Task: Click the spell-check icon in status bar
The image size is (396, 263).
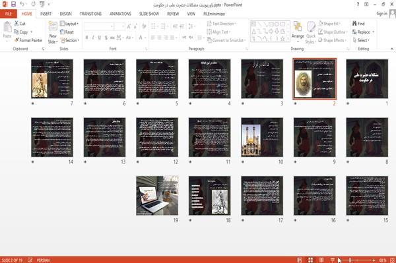Action: (30, 260)
